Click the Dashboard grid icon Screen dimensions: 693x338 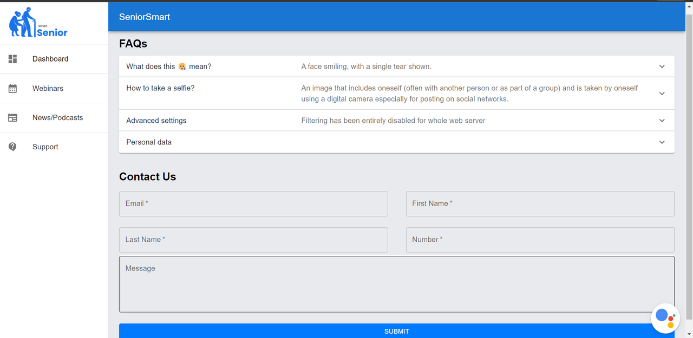coord(13,59)
